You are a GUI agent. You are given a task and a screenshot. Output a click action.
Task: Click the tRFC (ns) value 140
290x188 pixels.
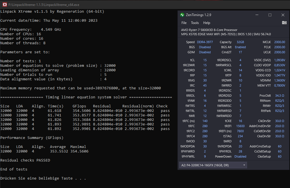coord(205,121)
